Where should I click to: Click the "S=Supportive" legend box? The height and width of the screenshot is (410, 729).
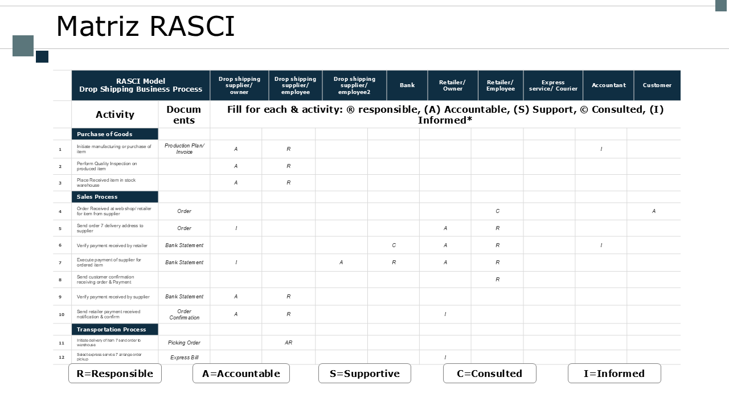pos(364,374)
